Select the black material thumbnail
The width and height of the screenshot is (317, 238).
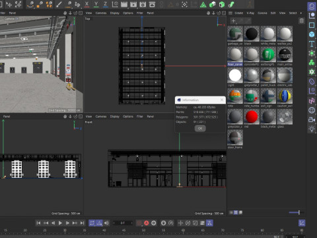[x=252, y=34]
